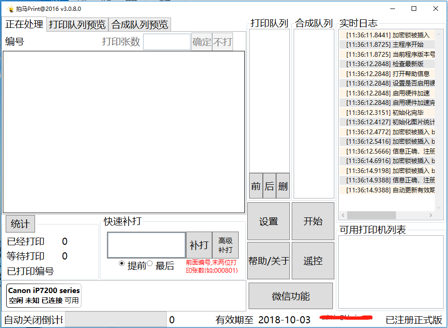
Task: Delete queue item with 删 button
Action: (283, 186)
